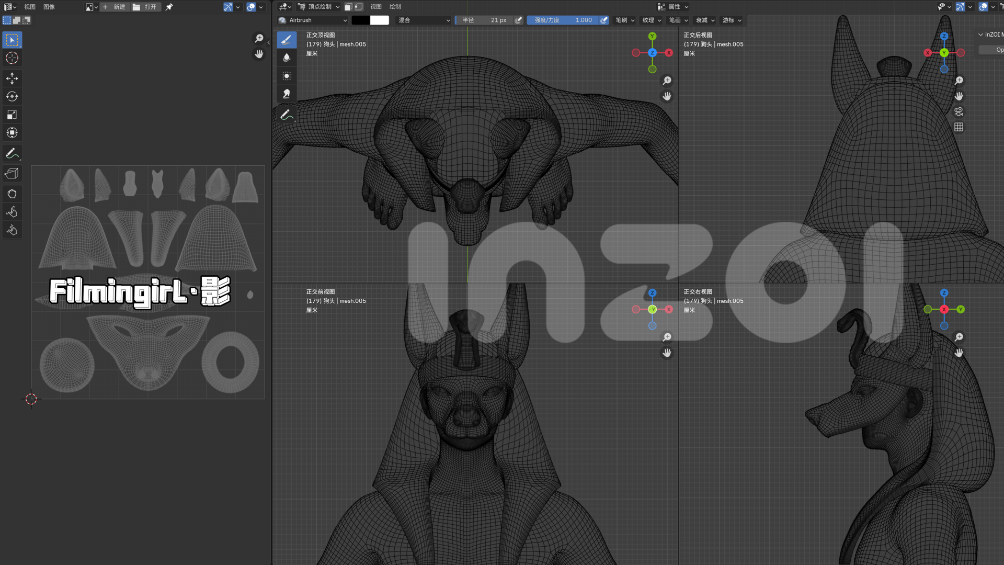Click pan hand icon in front orthographic view
The image size is (1004, 565).
667,353
